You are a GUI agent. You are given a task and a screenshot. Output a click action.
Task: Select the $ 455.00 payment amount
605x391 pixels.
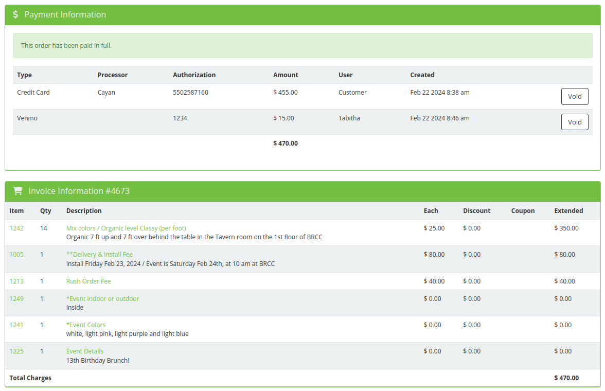point(286,92)
